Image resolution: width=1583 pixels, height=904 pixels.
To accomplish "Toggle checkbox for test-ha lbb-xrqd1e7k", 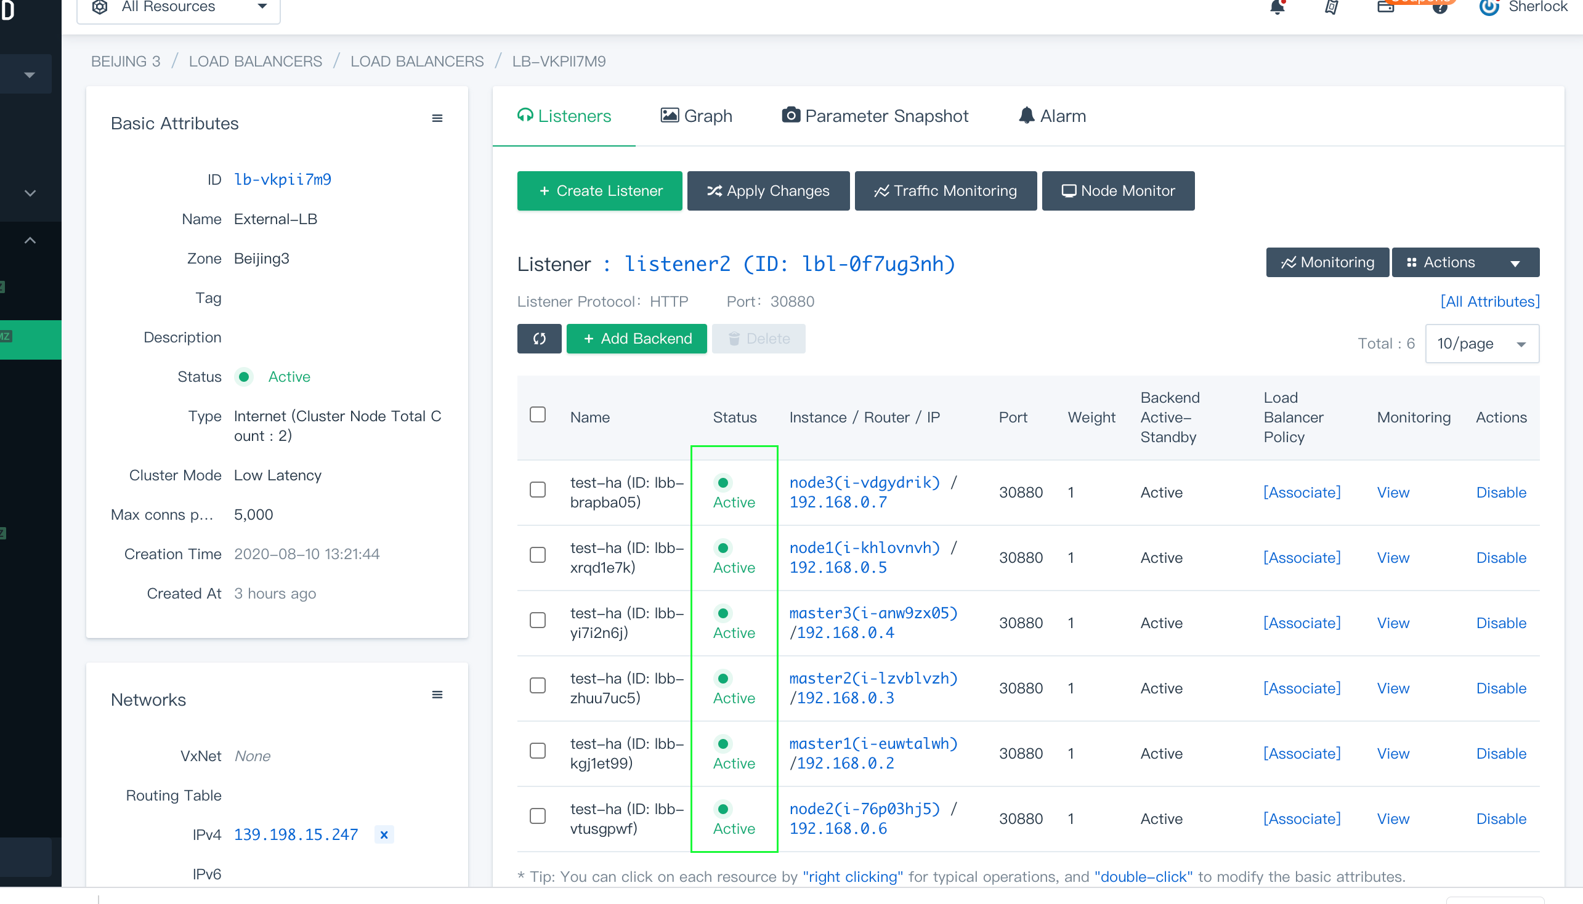I will [x=536, y=555].
